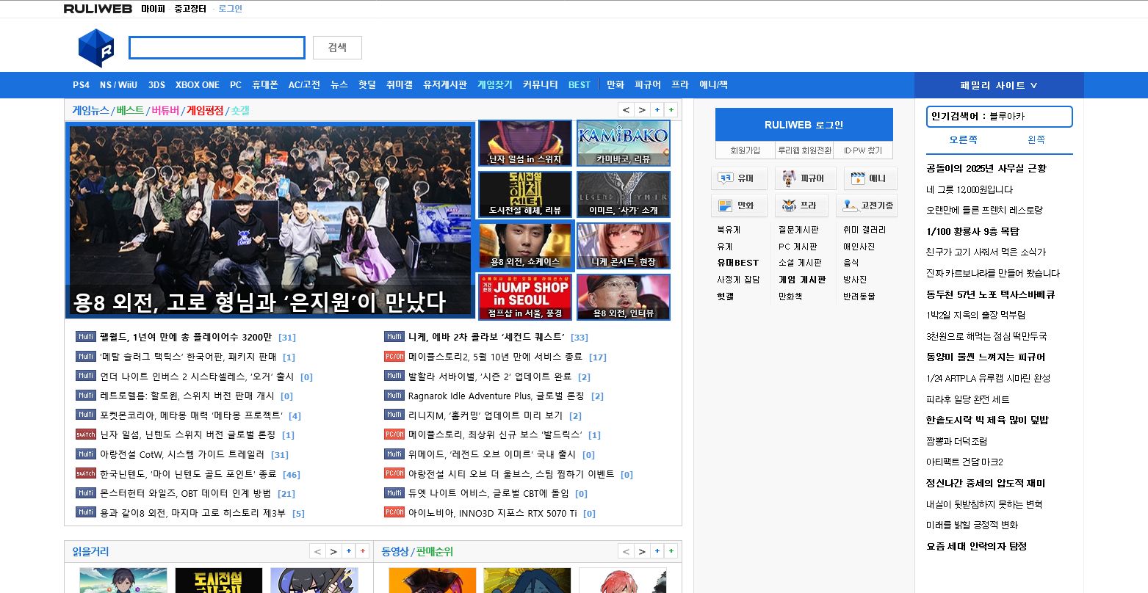
Task: Open the 애니/책 menu item
Action: (x=713, y=85)
